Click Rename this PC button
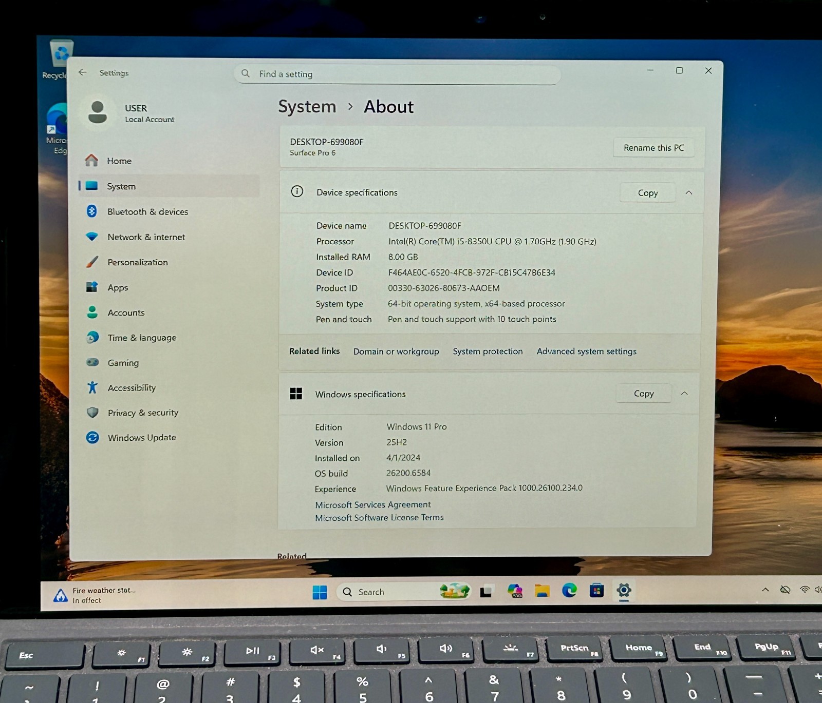 click(653, 148)
